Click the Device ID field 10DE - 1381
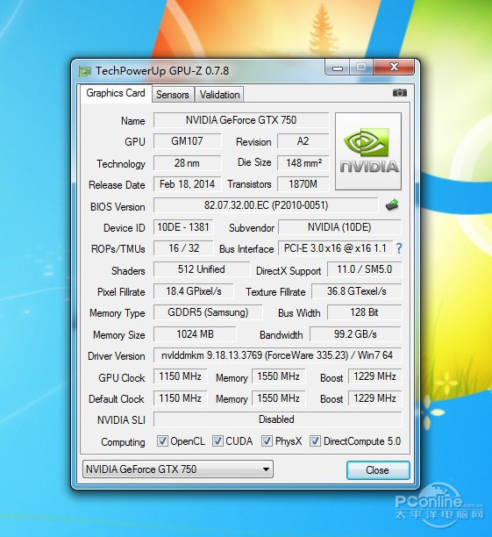This screenshot has height=537, width=492. (x=183, y=227)
